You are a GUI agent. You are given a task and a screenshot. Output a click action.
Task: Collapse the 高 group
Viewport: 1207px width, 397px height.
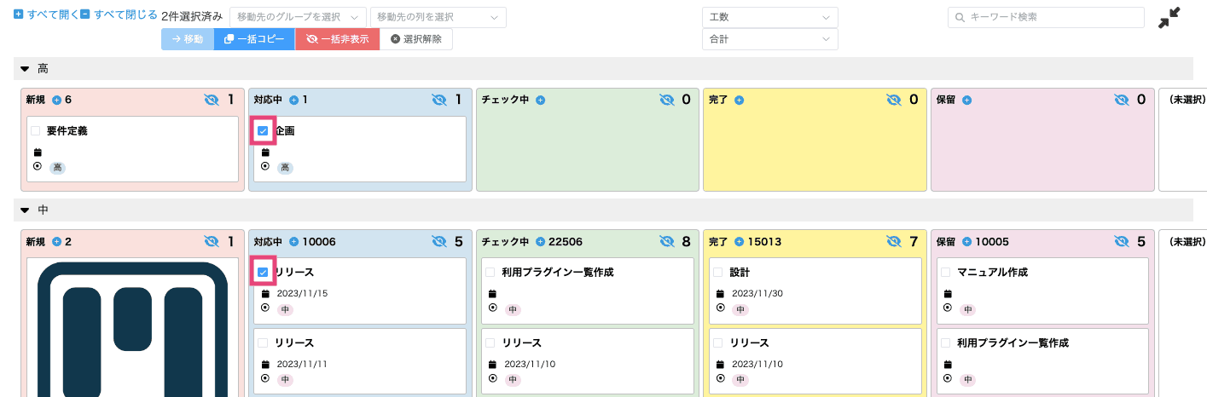(x=25, y=68)
